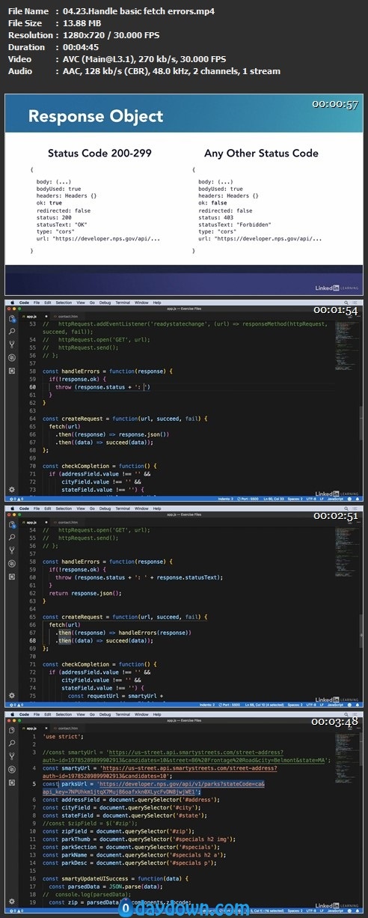
Task: Open Source Control icon in the 00:02:51 editor sidebar
Action: (12, 550)
